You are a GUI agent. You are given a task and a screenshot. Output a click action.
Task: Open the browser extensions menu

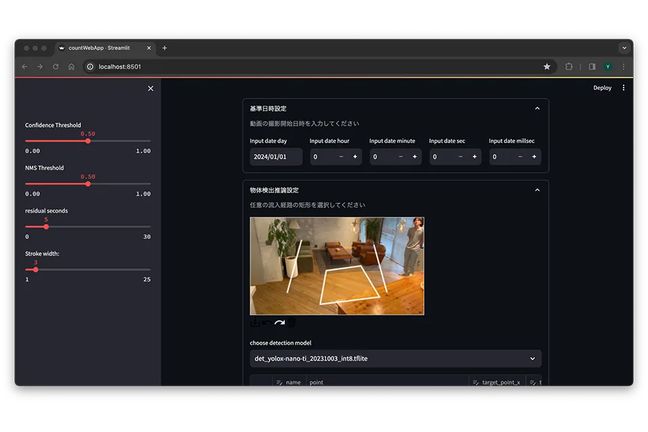(x=569, y=67)
